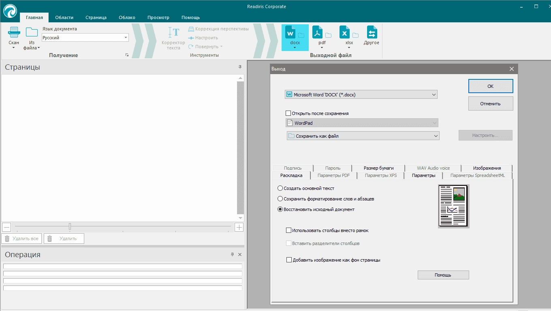Select Сохранить форматирование слов и абзацев
This screenshot has height=311, width=551.
[x=280, y=199]
